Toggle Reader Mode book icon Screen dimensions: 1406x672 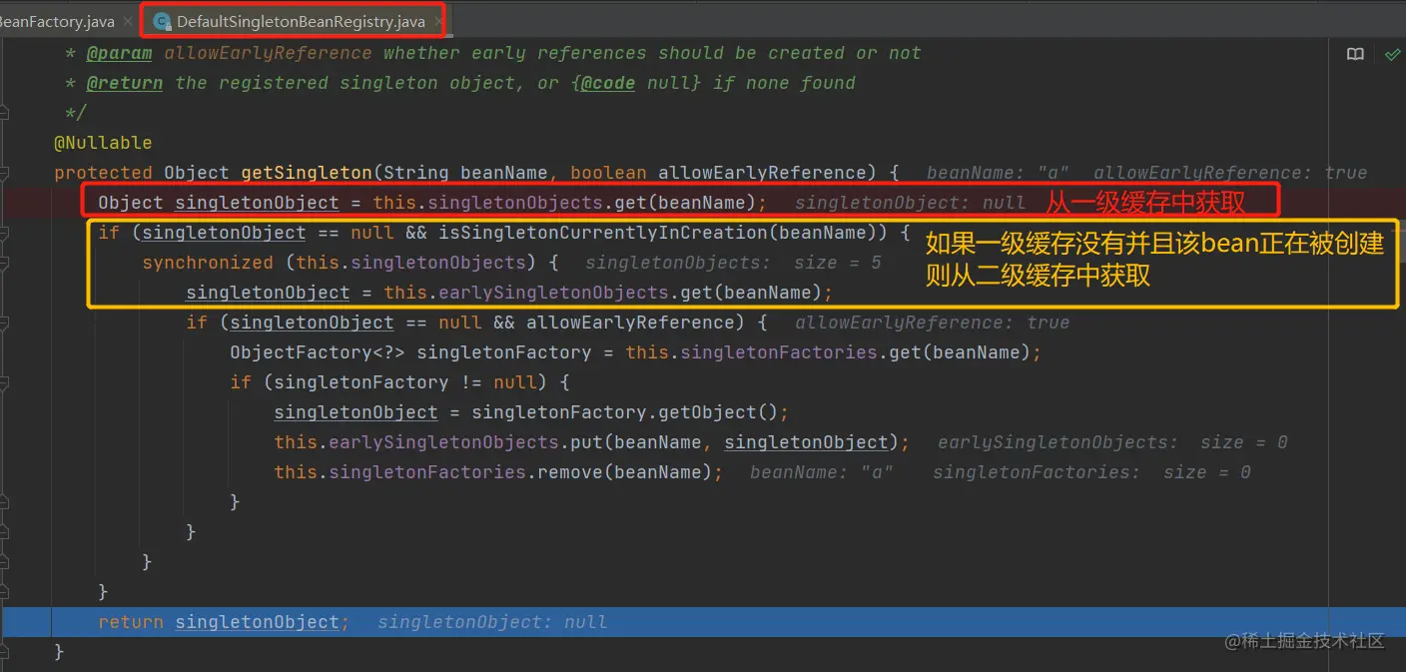(x=1355, y=54)
